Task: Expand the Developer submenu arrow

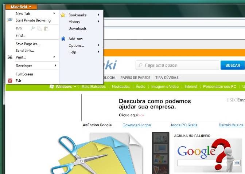Action: (55, 66)
